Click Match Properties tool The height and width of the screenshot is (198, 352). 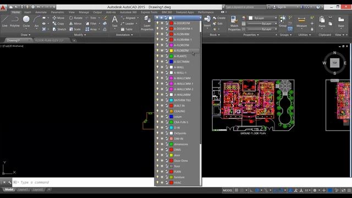coord(234,23)
